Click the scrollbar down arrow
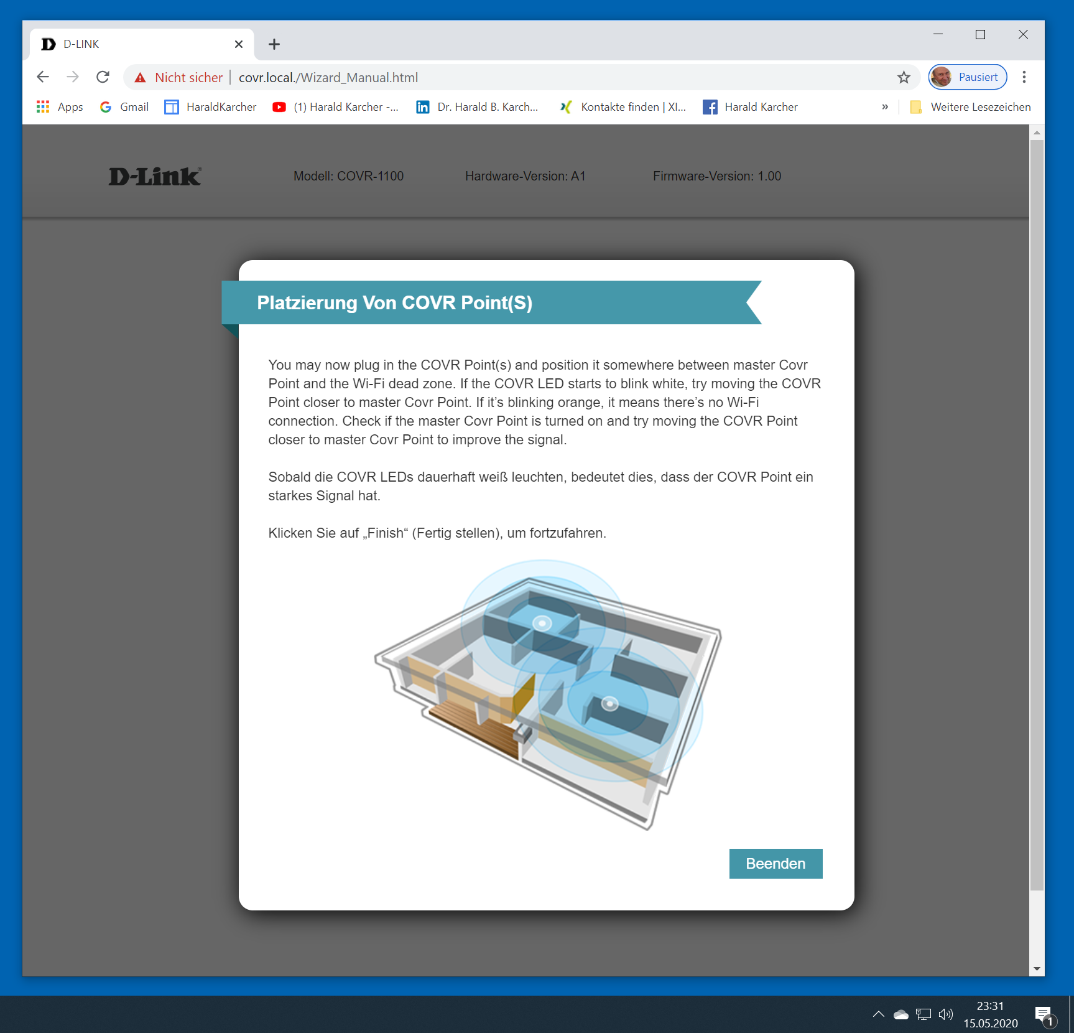Image resolution: width=1074 pixels, height=1033 pixels. tap(1037, 969)
